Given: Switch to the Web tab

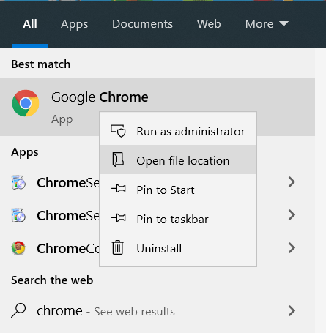Looking at the screenshot, I should coord(209,24).
